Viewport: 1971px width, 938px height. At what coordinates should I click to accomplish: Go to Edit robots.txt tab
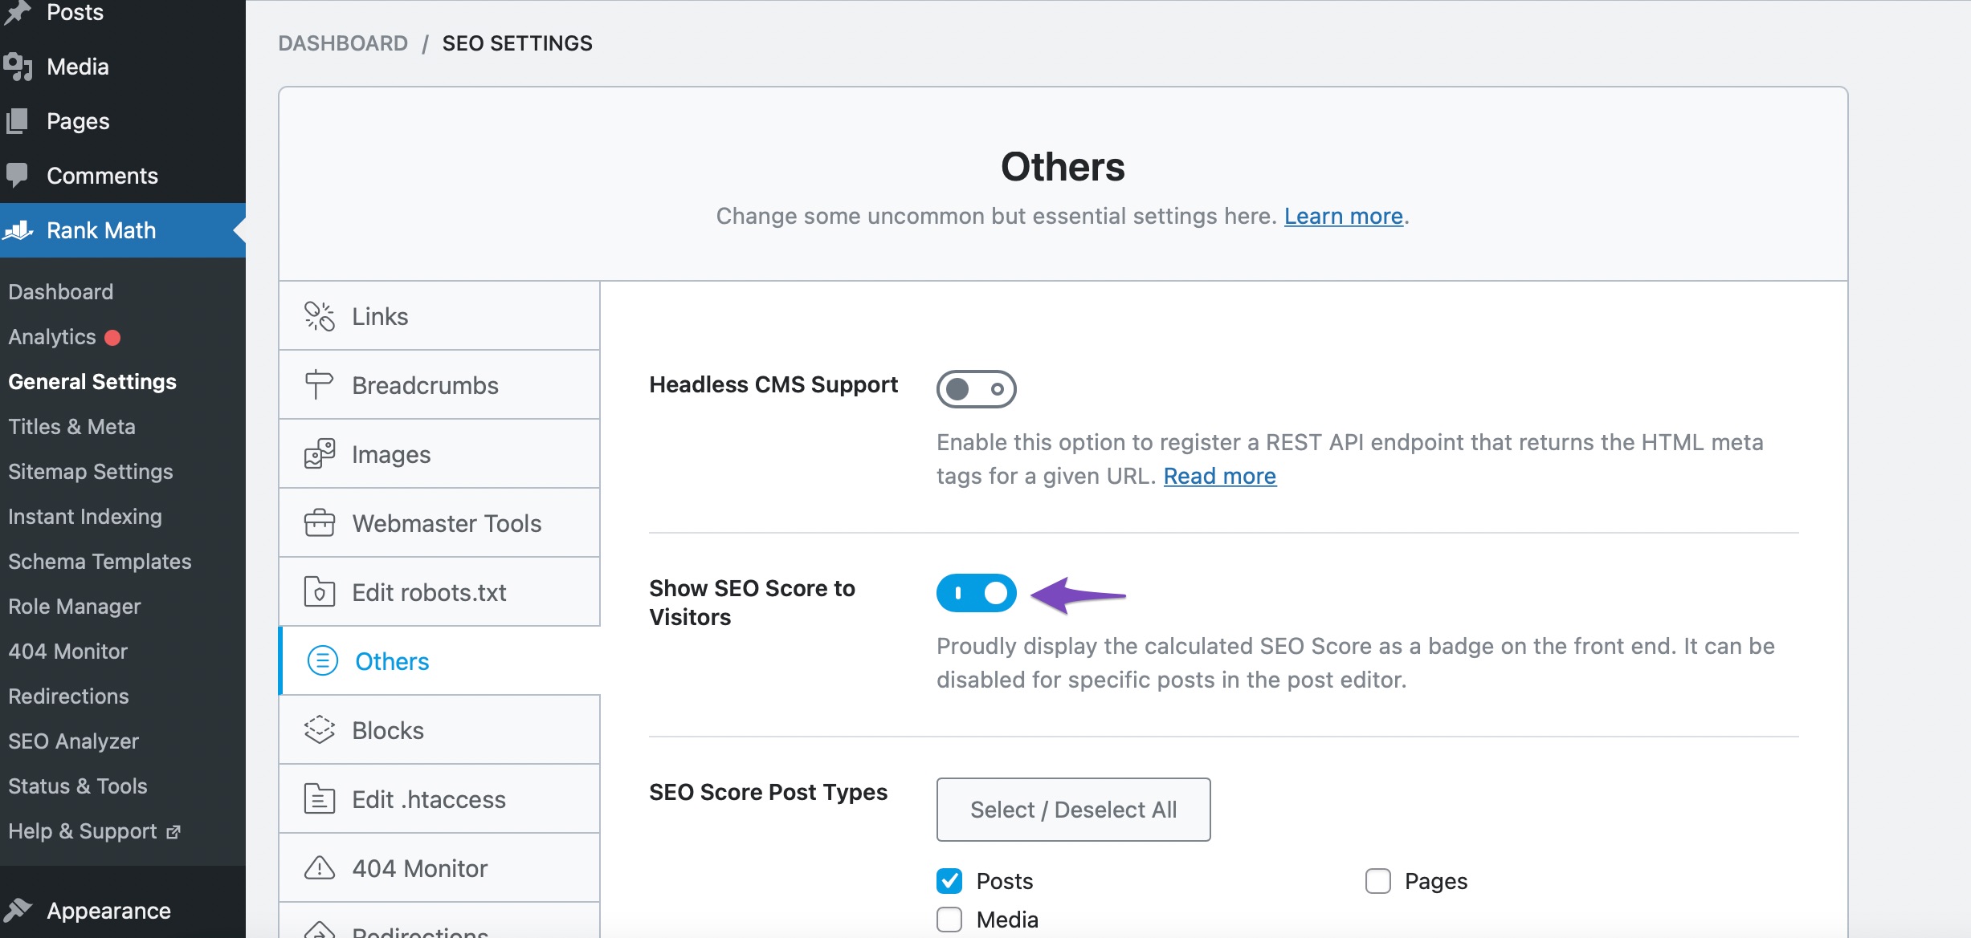tap(439, 592)
